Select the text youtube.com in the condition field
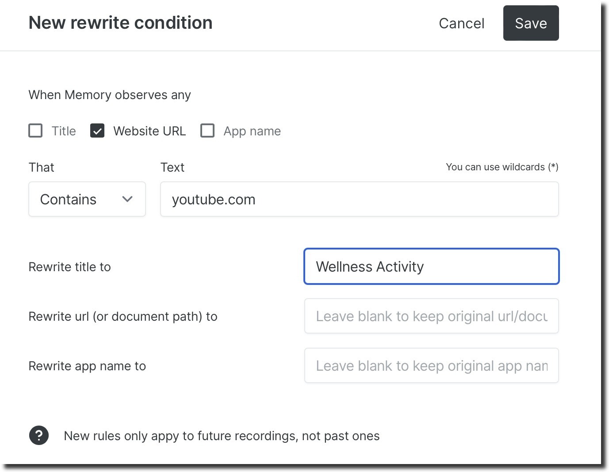The width and height of the screenshot is (609, 472). pos(214,200)
